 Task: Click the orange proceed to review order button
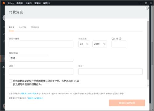pyautogui.click(x=127, y=103)
